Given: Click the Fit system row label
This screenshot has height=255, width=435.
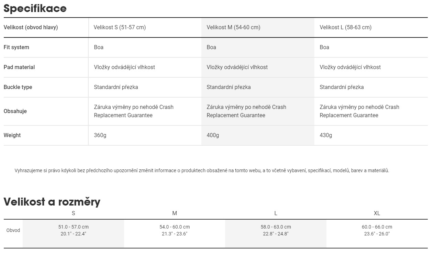Looking at the screenshot, I should pos(16,47).
